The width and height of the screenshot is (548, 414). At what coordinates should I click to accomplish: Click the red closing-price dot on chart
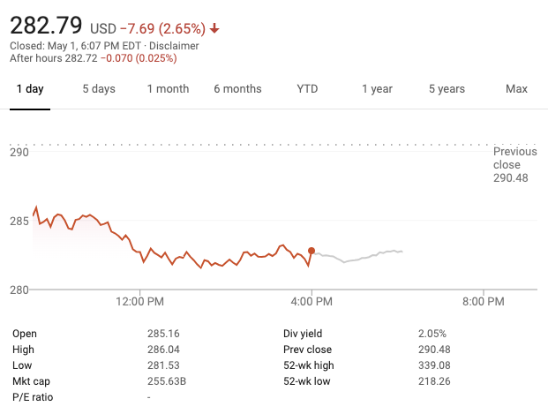tap(312, 251)
